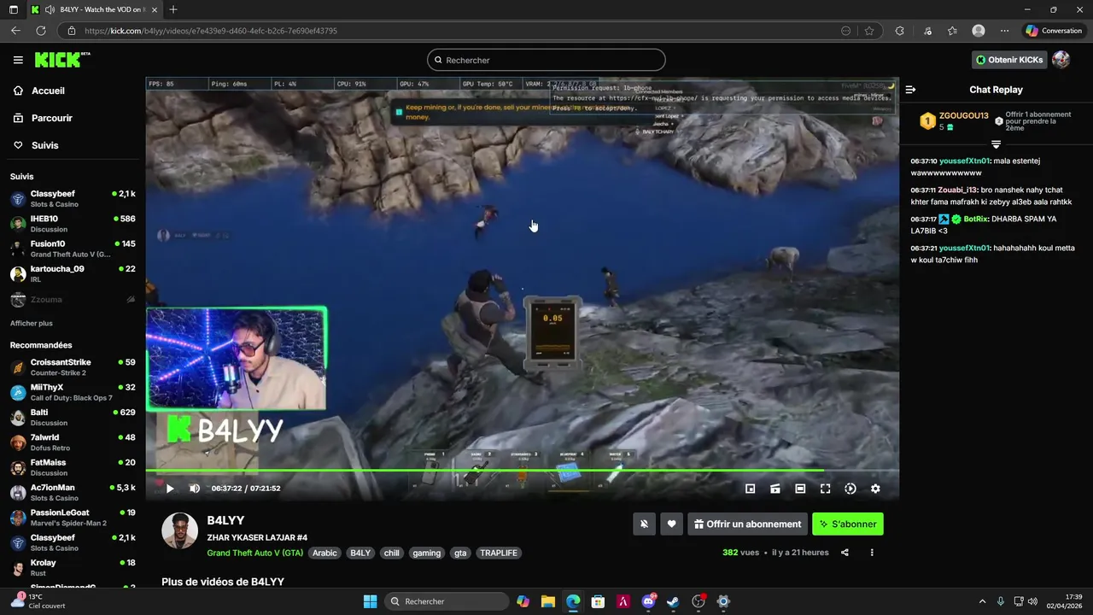Open the Kick hamburger menu
This screenshot has height=615, width=1093.
(x=18, y=60)
